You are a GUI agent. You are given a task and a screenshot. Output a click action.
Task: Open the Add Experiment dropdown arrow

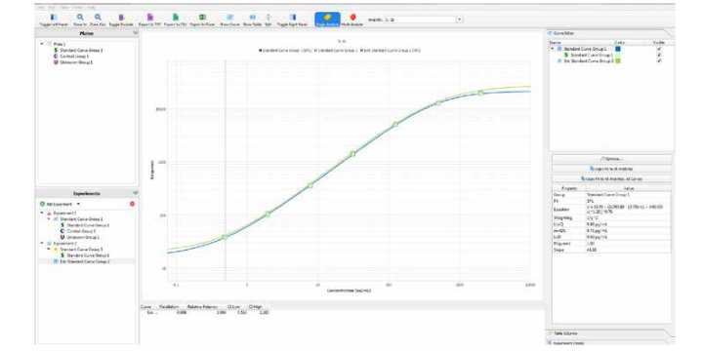click(78, 204)
